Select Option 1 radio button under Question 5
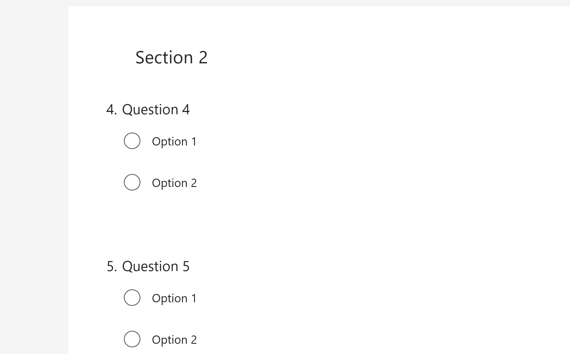This screenshot has height=354, width=570. (x=132, y=298)
